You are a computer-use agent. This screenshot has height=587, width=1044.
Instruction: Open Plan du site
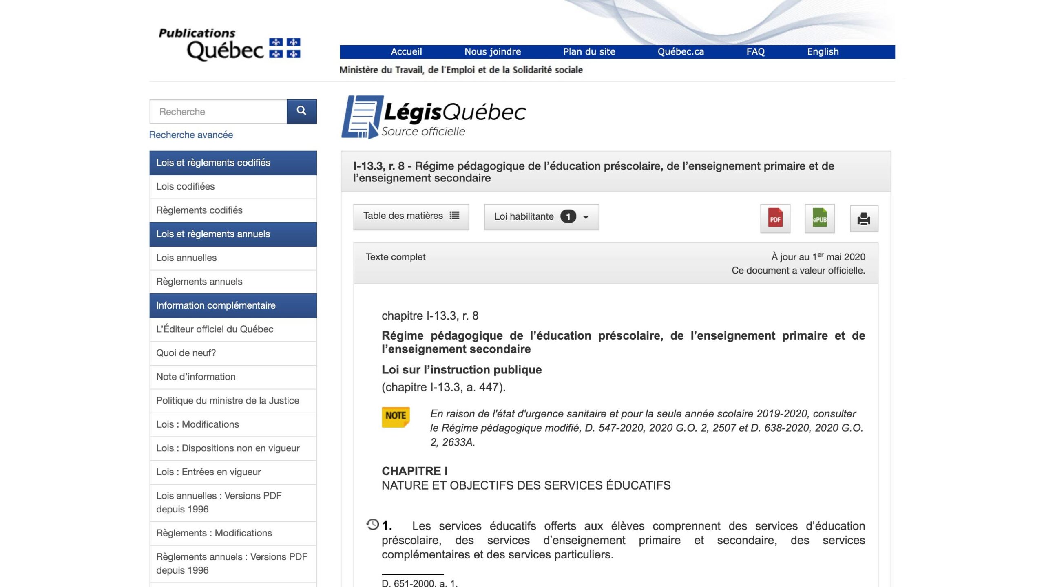click(x=589, y=52)
